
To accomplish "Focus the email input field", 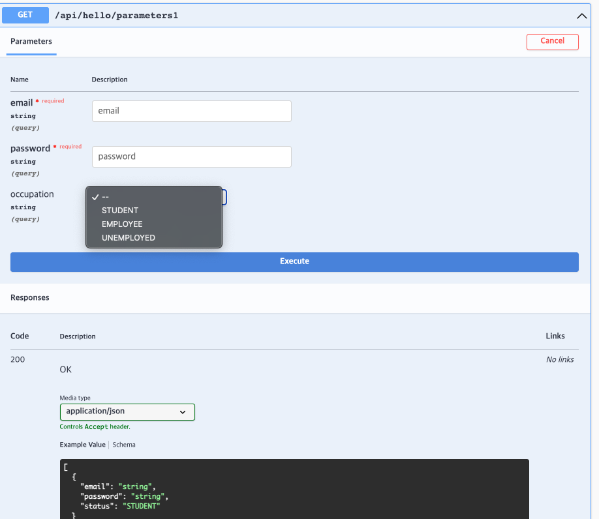I will coord(191,111).
